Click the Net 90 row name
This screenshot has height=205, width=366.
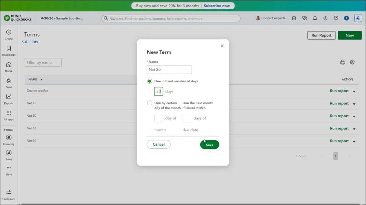(x=31, y=141)
